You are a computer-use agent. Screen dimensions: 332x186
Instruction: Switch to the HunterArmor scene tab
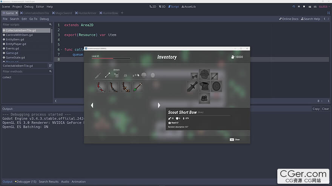coord(86,13)
